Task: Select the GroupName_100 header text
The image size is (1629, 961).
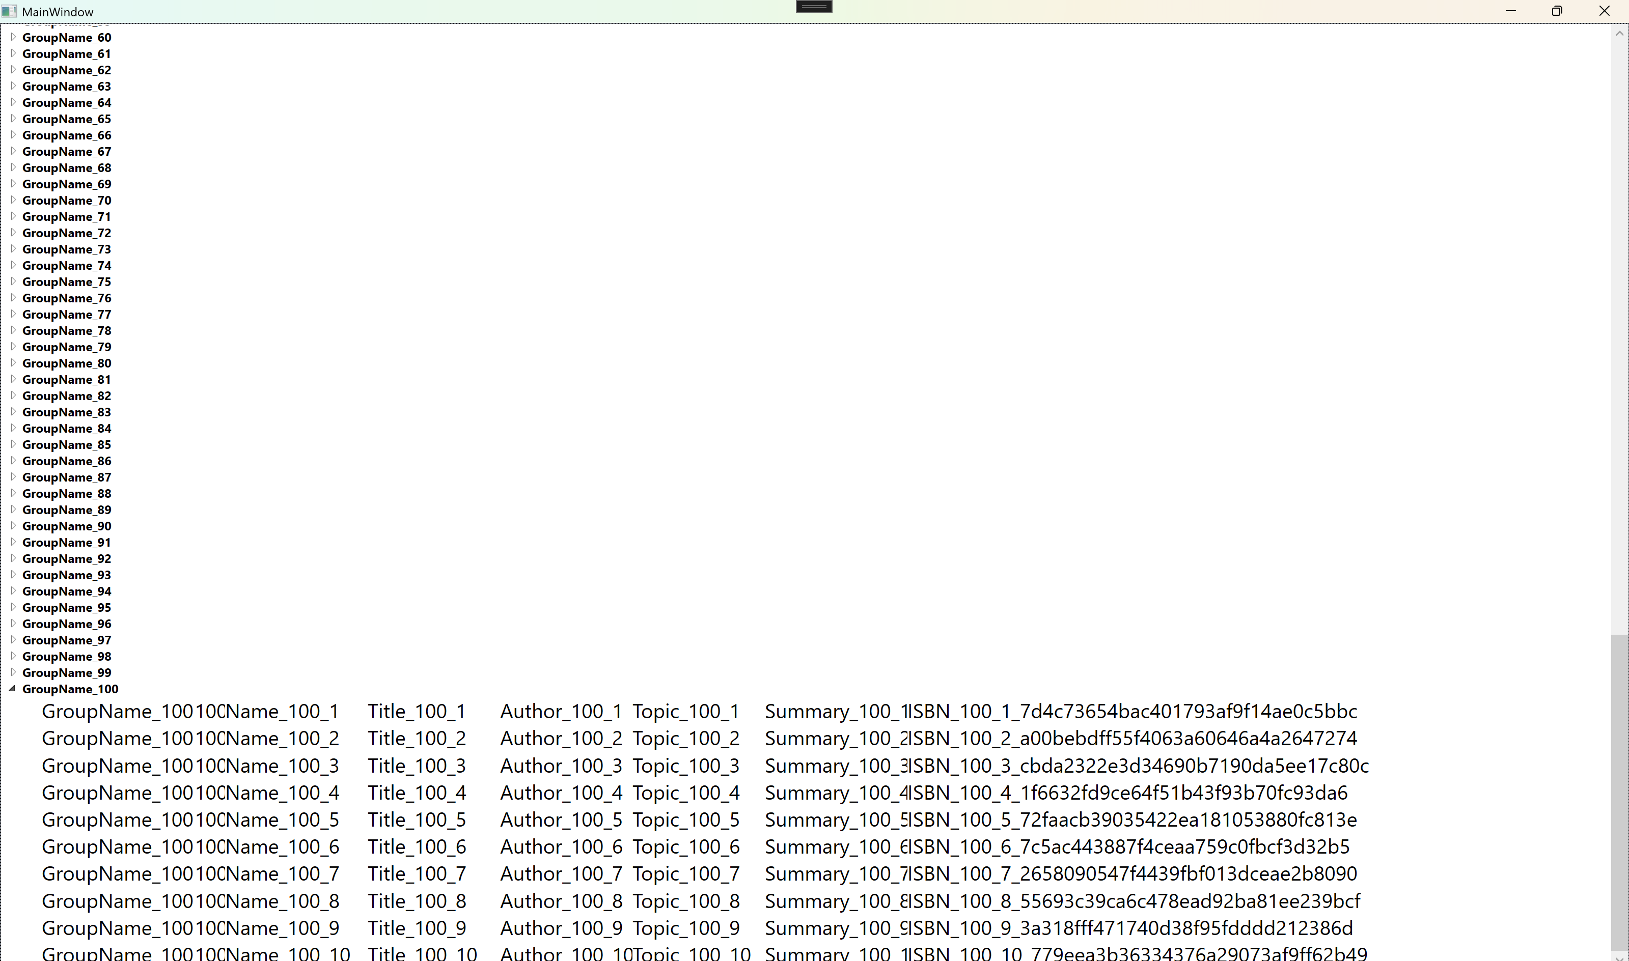Action: [70, 689]
